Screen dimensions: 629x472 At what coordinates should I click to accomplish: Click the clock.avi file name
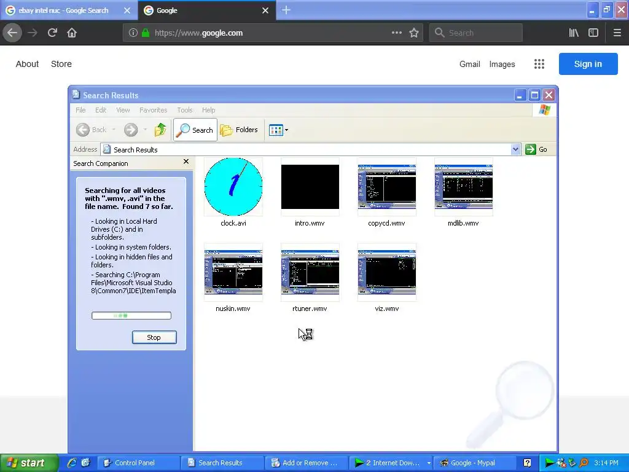tap(233, 223)
